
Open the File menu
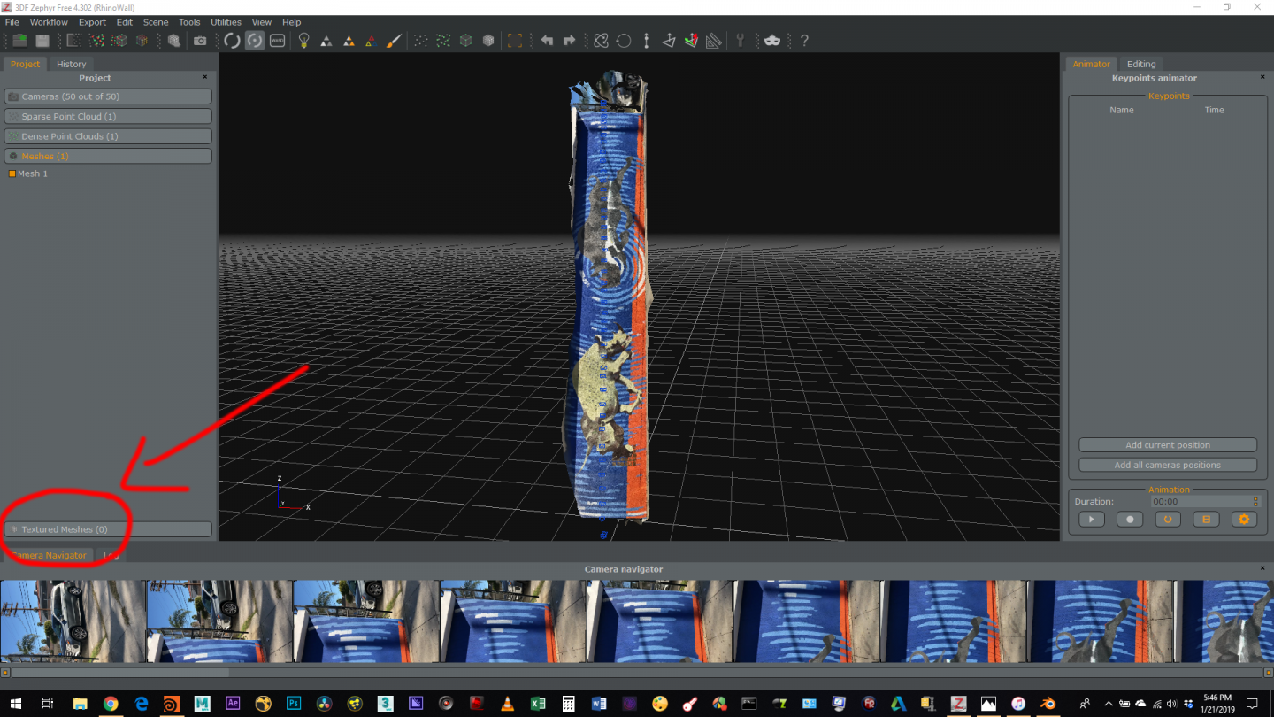point(12,22)
